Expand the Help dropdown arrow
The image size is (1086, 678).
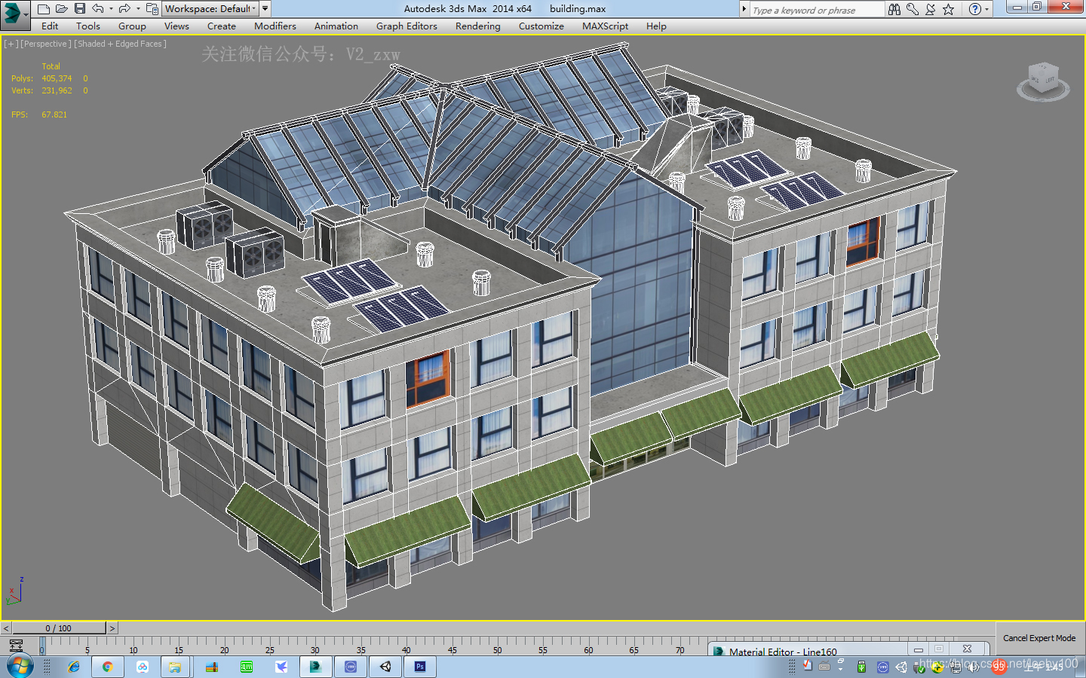click(x=987, y=10)
